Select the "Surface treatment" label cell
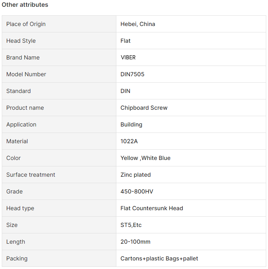This screenshot has width=268, height=269. (59, 175)
